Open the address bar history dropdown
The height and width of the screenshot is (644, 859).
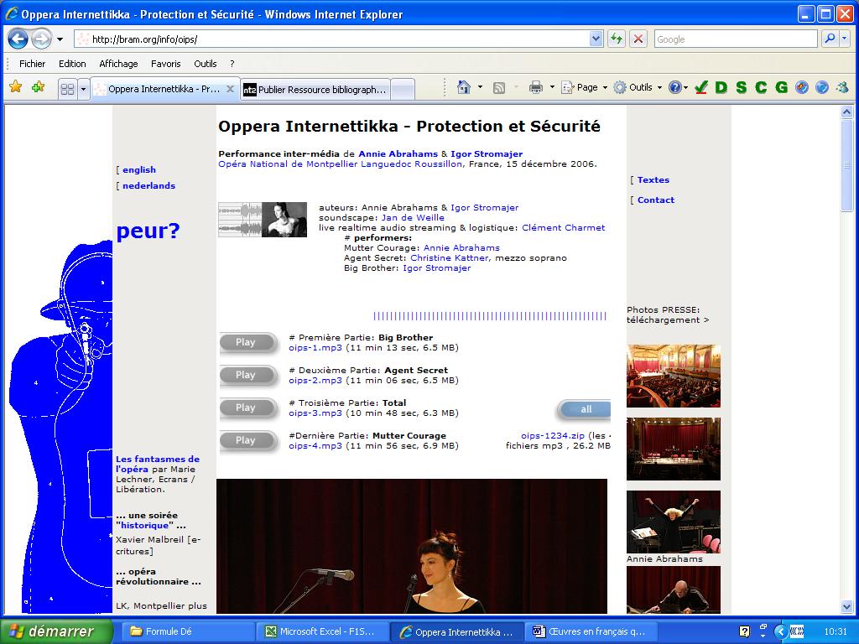click(x=596, y=39)
